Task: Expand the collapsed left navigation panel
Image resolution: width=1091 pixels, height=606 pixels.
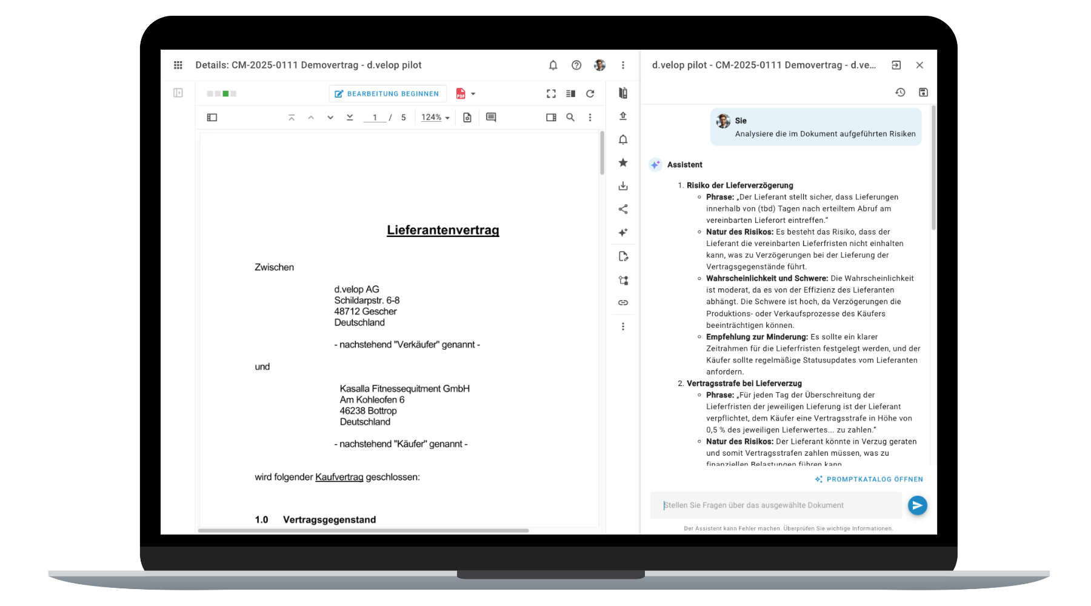Action: pyautogui.click(x=178, y=93)
